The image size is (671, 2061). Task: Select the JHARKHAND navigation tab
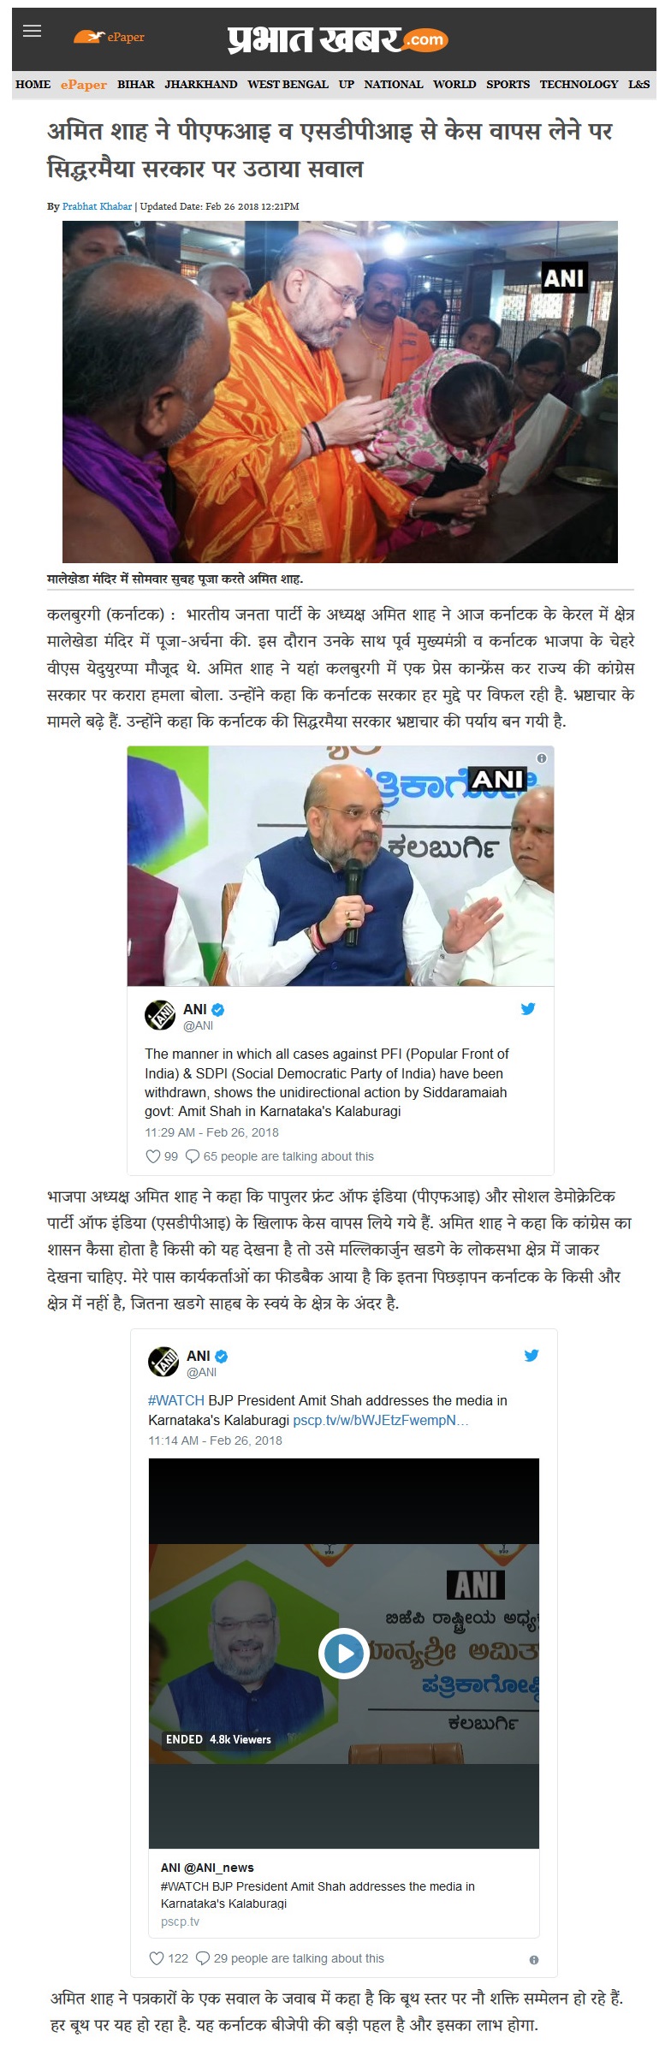coord(201,84)
